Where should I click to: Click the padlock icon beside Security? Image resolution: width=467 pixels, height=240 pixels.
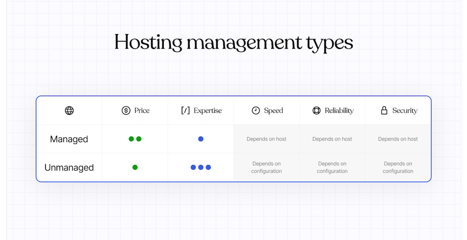[x=384, y=110]
